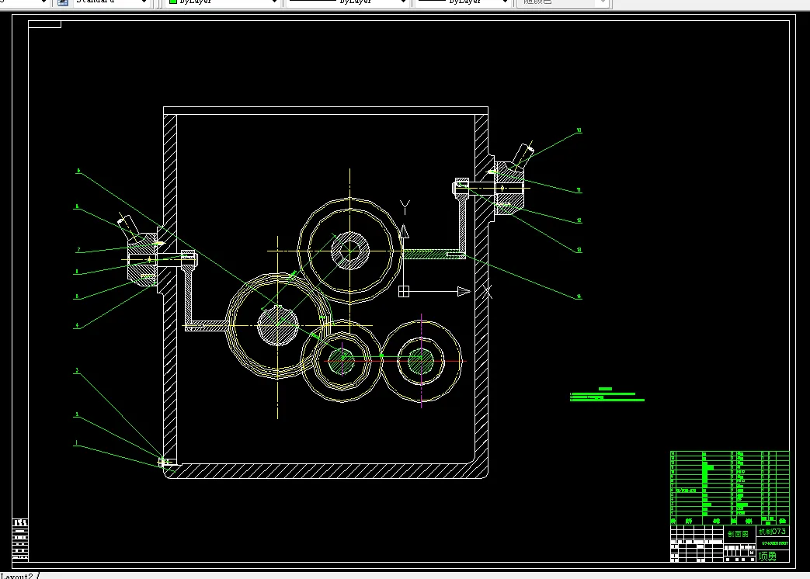Click the 剖面图 title block text
The image size is (810, 579).
tap(739, 534)
